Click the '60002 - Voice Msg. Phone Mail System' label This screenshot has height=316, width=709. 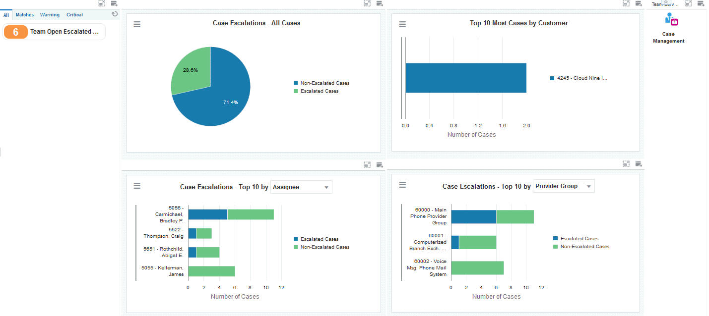[x=427, y=268]
